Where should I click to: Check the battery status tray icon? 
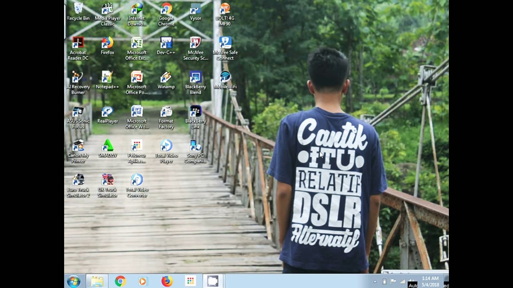384,282
